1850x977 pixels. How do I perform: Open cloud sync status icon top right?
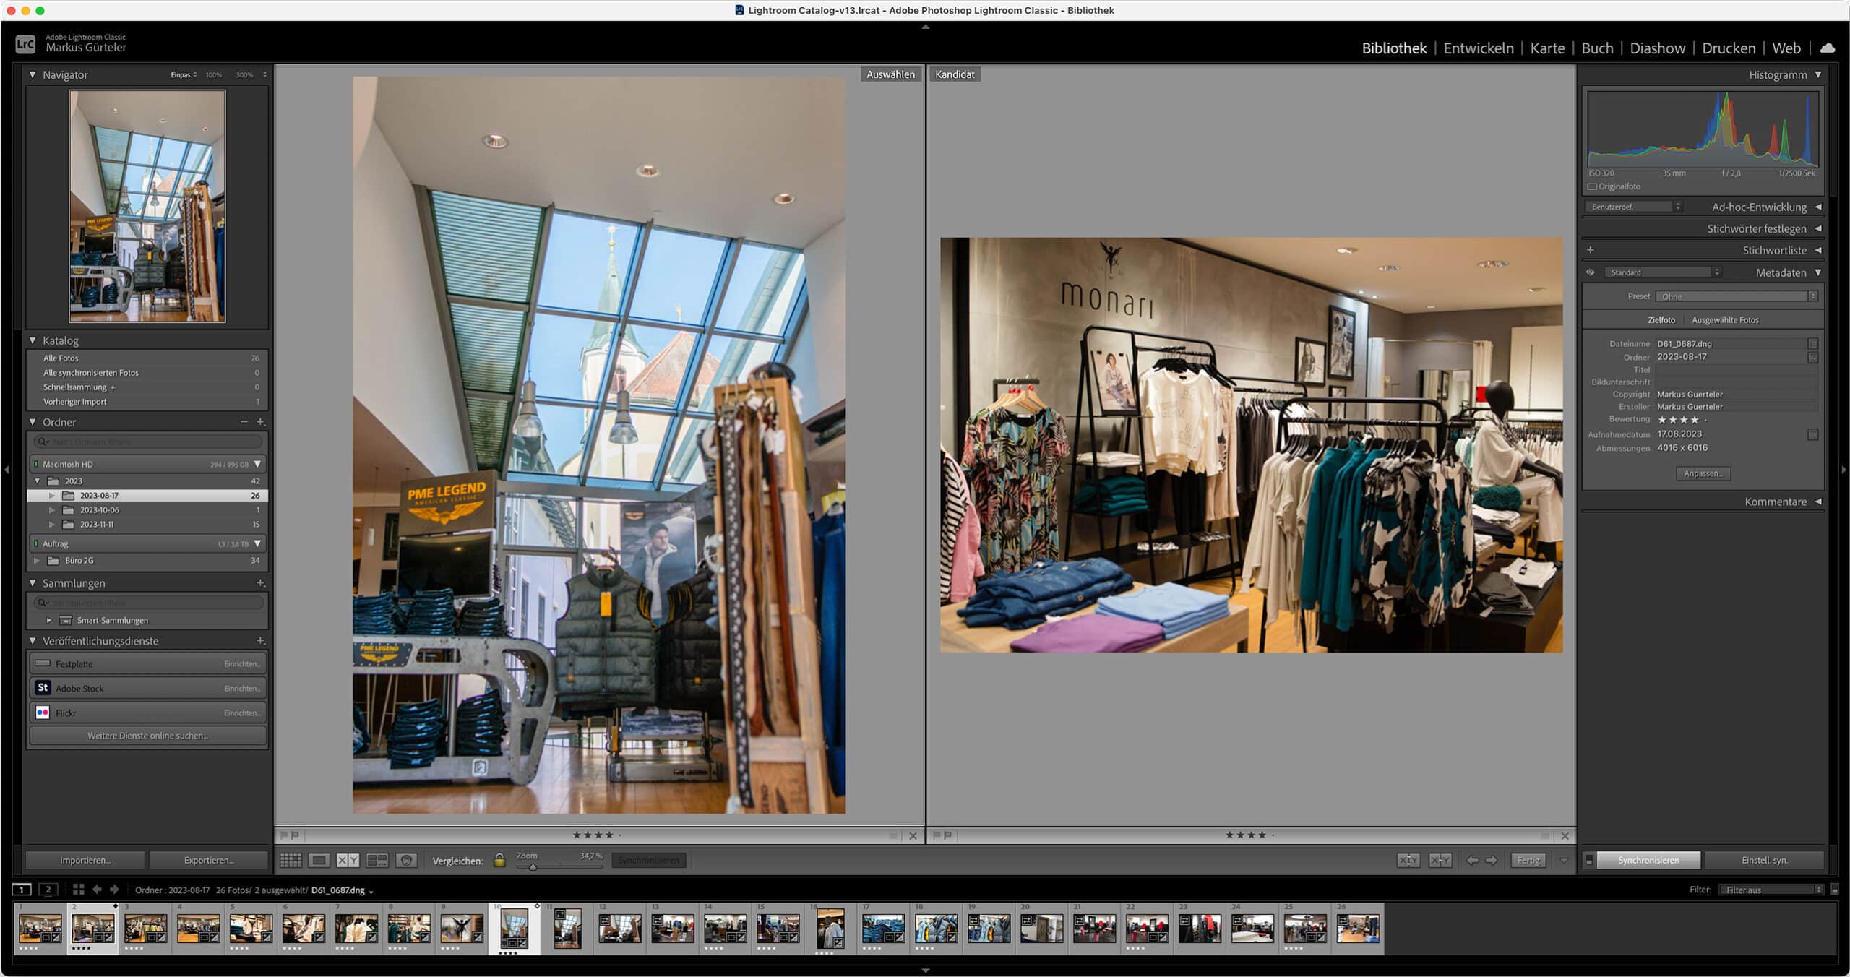click(1829, 48)
